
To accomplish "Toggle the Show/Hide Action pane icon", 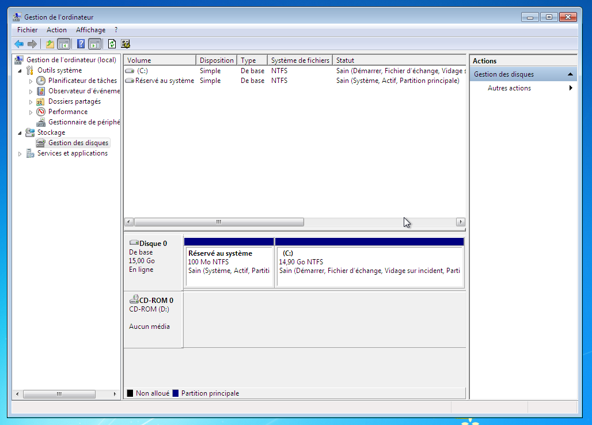I will click(x=95, y=44).
